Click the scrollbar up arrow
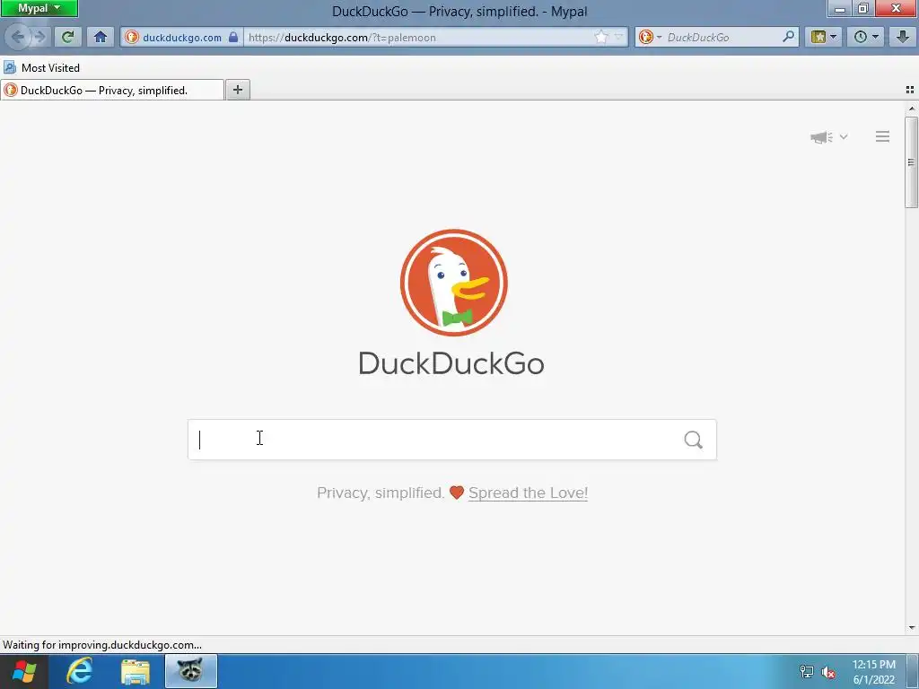919x689 pixels. pyautogui.click(x=911, y=109)
